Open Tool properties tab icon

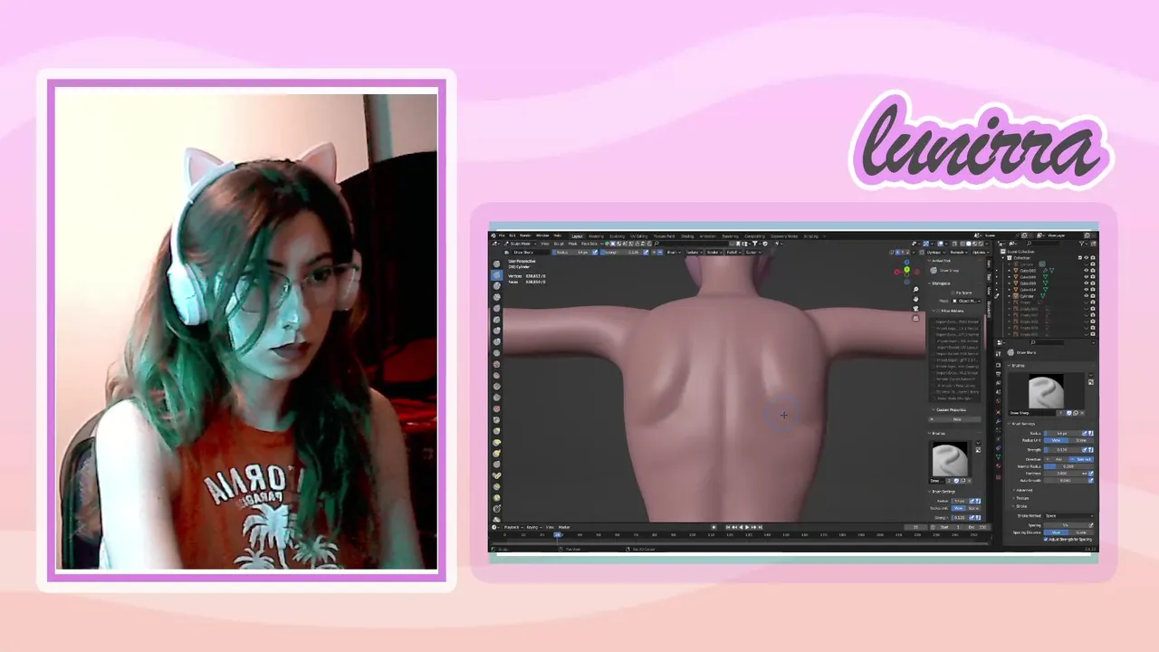[999, 353]
